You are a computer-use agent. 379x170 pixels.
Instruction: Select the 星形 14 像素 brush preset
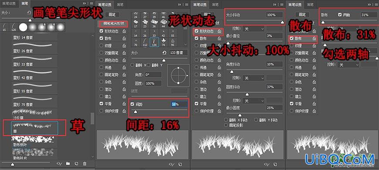[34, 37]
